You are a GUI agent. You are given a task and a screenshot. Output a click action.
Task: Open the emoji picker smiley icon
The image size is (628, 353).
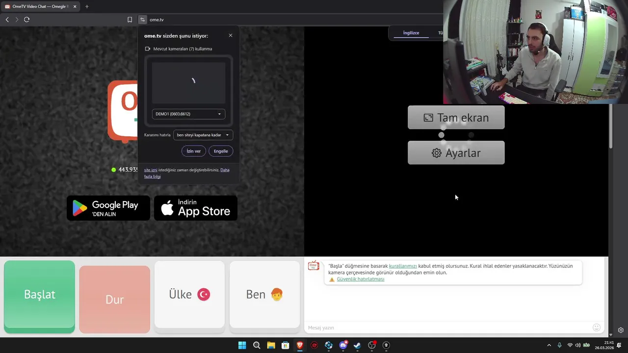[x=597, y=328]
